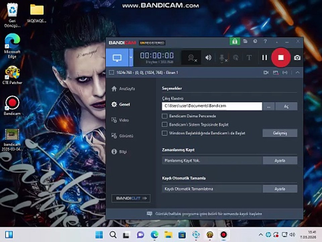Toggle the microphone icon
The image size is (322, 242).
(x=222, y=58)
